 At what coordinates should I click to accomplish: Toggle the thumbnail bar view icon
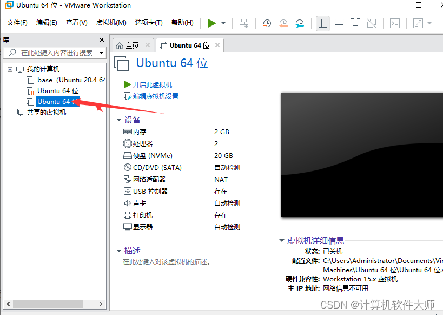(x=339, y=23)
